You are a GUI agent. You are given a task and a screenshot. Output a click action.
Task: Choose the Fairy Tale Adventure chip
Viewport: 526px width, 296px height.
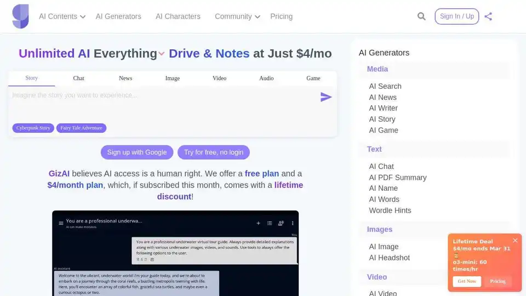81,128
